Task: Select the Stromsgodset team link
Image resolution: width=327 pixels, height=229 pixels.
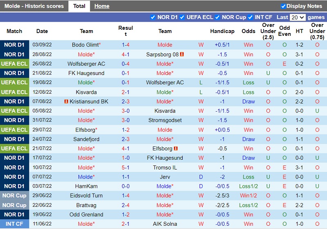Action: (165, 120)
